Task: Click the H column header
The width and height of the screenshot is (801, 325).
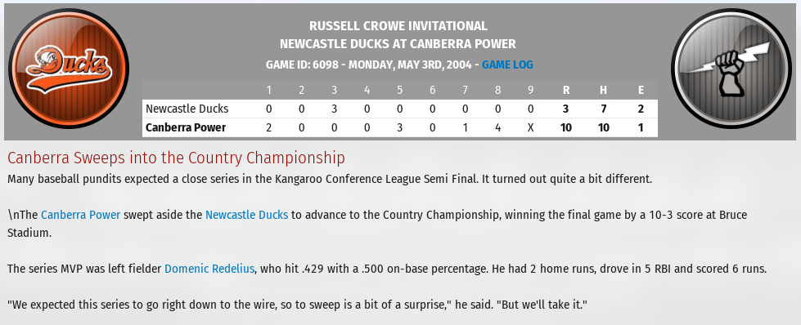Action: pos(603,91)
